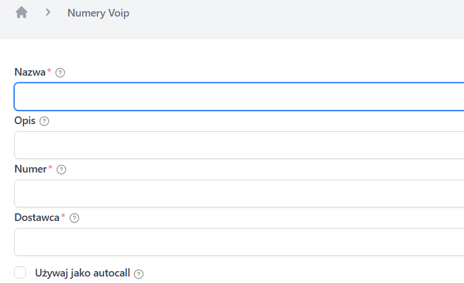Click the Dostawca field label
Screen dimensions: 464x283
coord(37,217)
